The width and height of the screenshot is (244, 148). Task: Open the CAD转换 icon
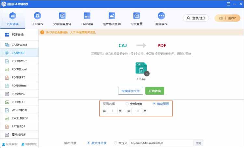point(87,16)
